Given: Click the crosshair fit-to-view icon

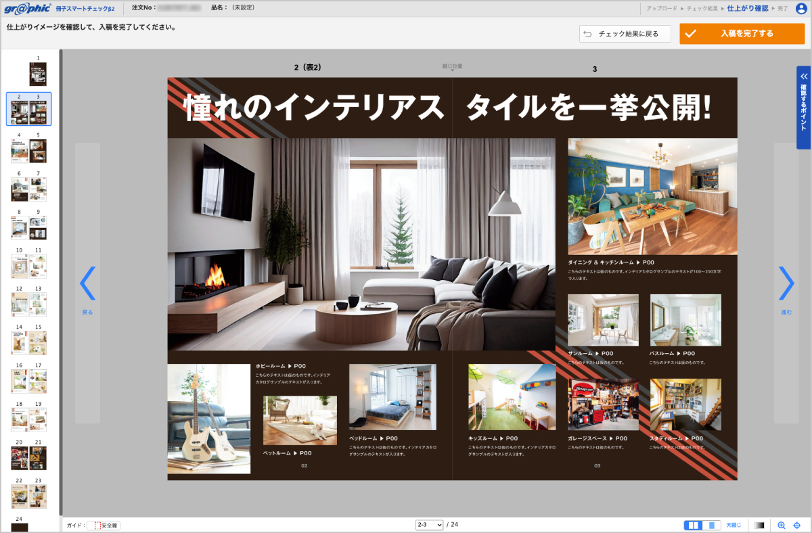Looking at the screenshot, I should 796,525.
